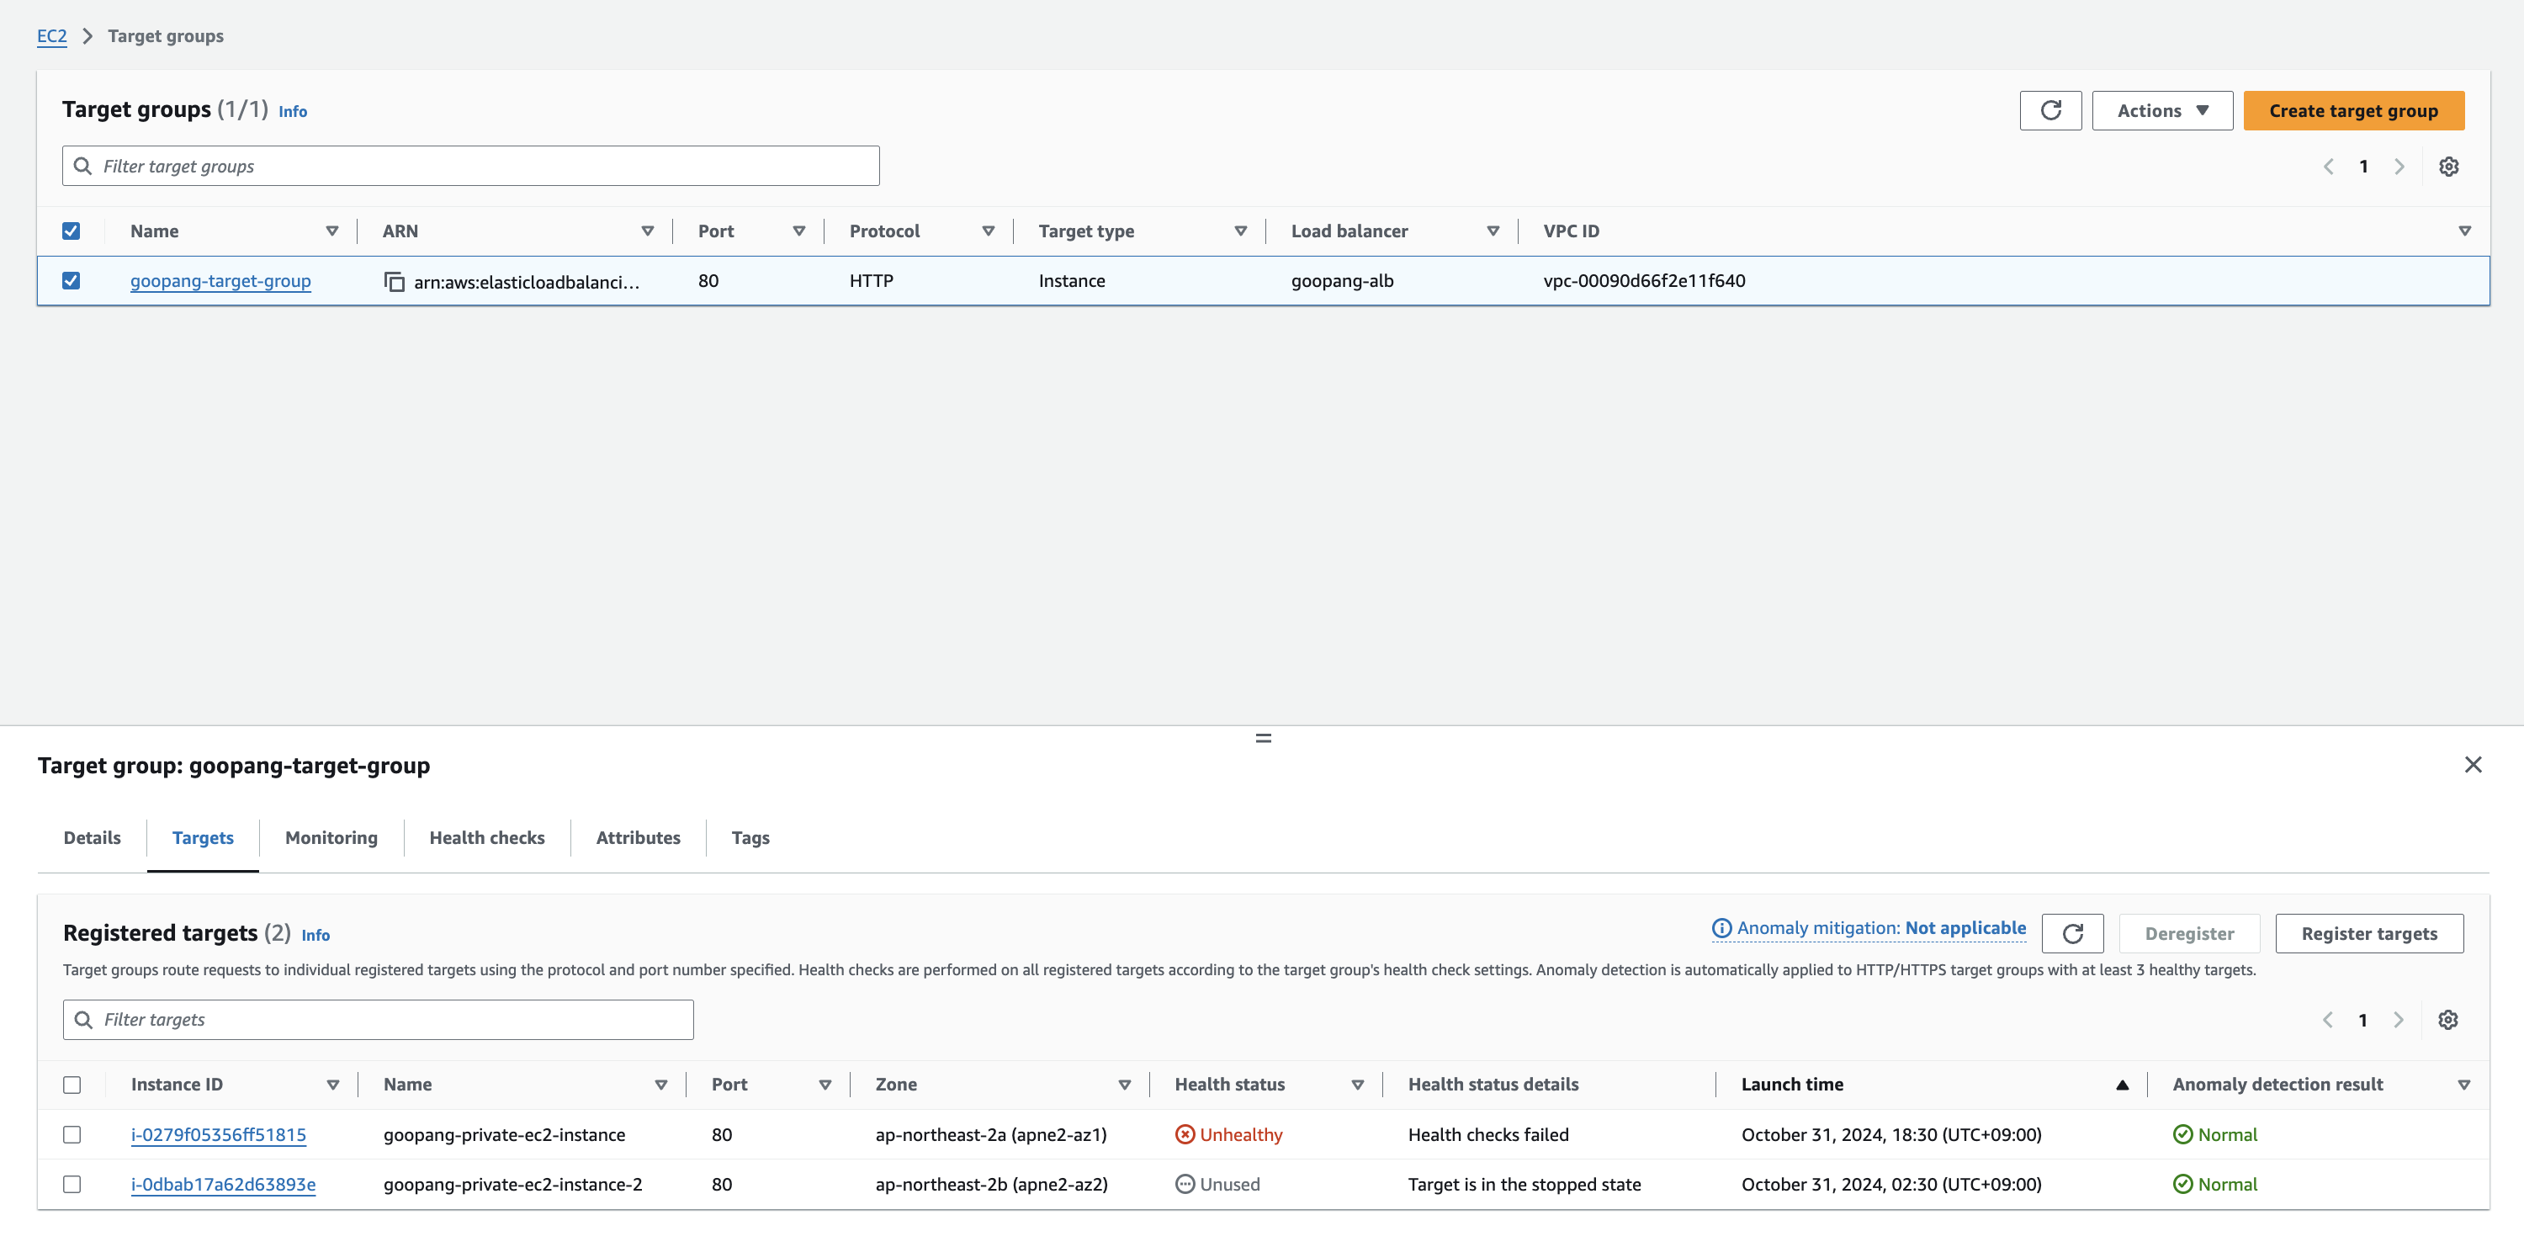Open instance link i-0279f05356ff51815
The width and height of the screenshot is (2524, 1247).
click(x=219, y=1134)
